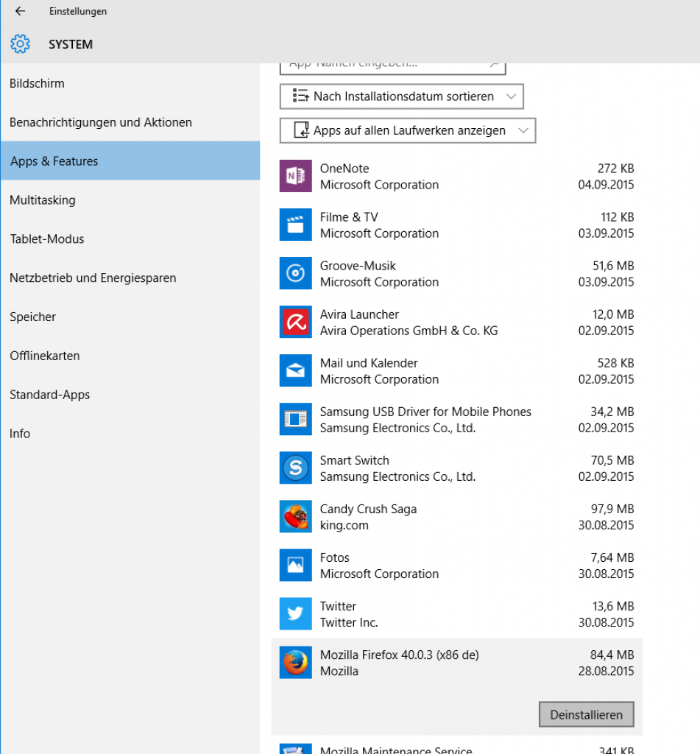
Task: Open Apps auf allen Laufwerken anzeigen dropdown
Action: coord(408,130)
